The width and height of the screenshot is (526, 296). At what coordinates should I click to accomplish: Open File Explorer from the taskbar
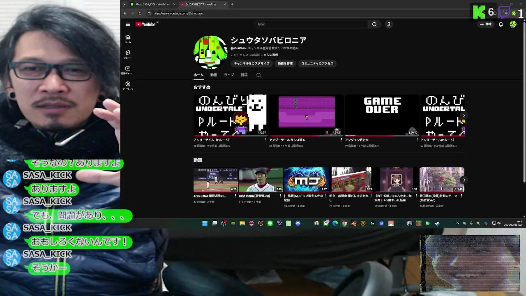pyautogui.click(x=242, y=223)
